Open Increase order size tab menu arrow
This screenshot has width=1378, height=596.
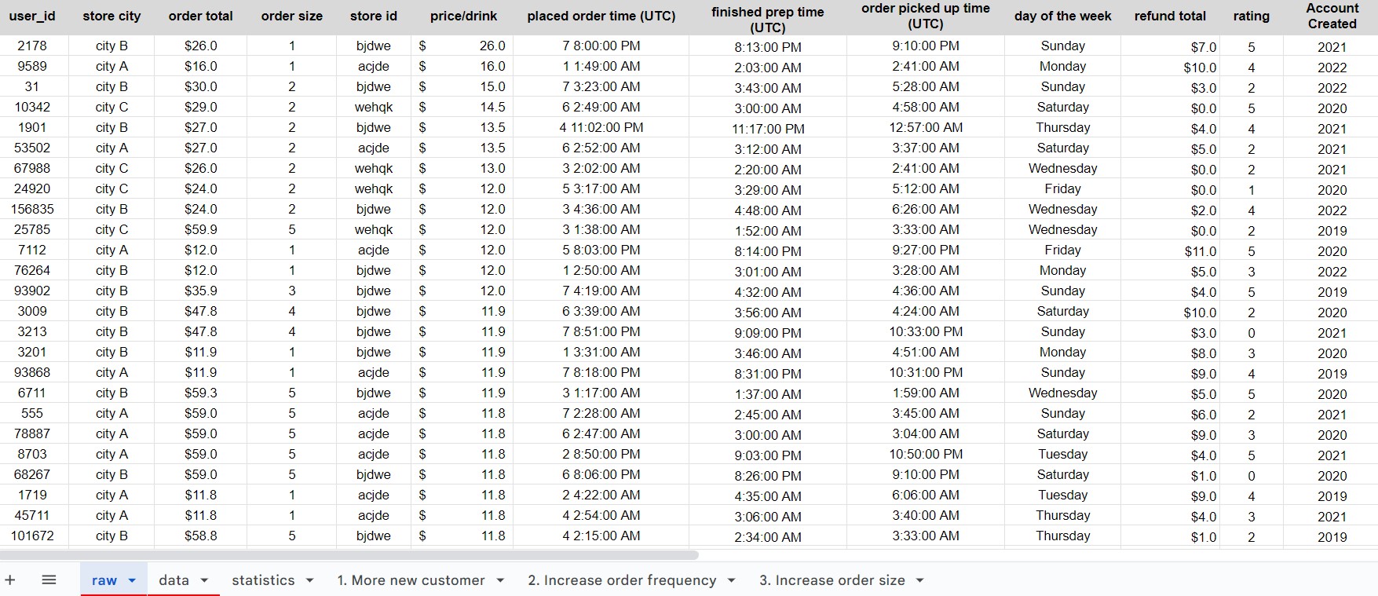point(919,580)
